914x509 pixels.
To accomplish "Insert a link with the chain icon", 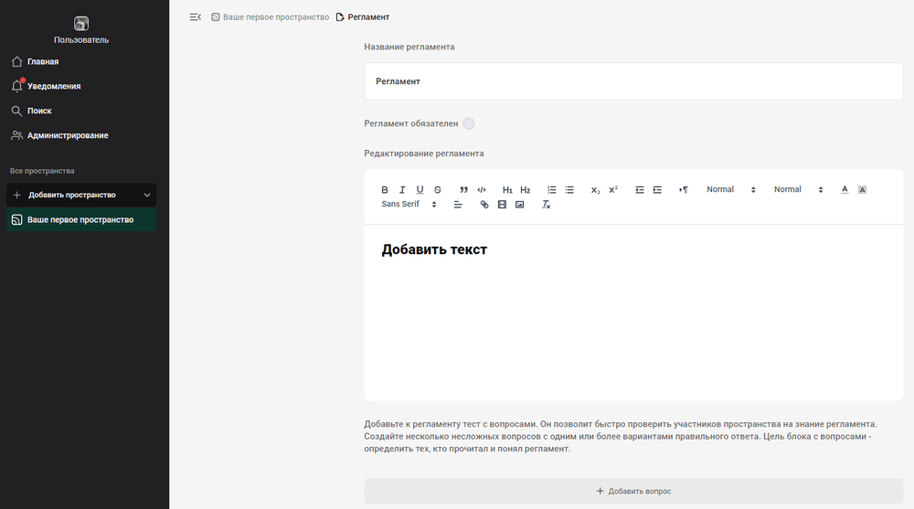I will click(484, 205).
